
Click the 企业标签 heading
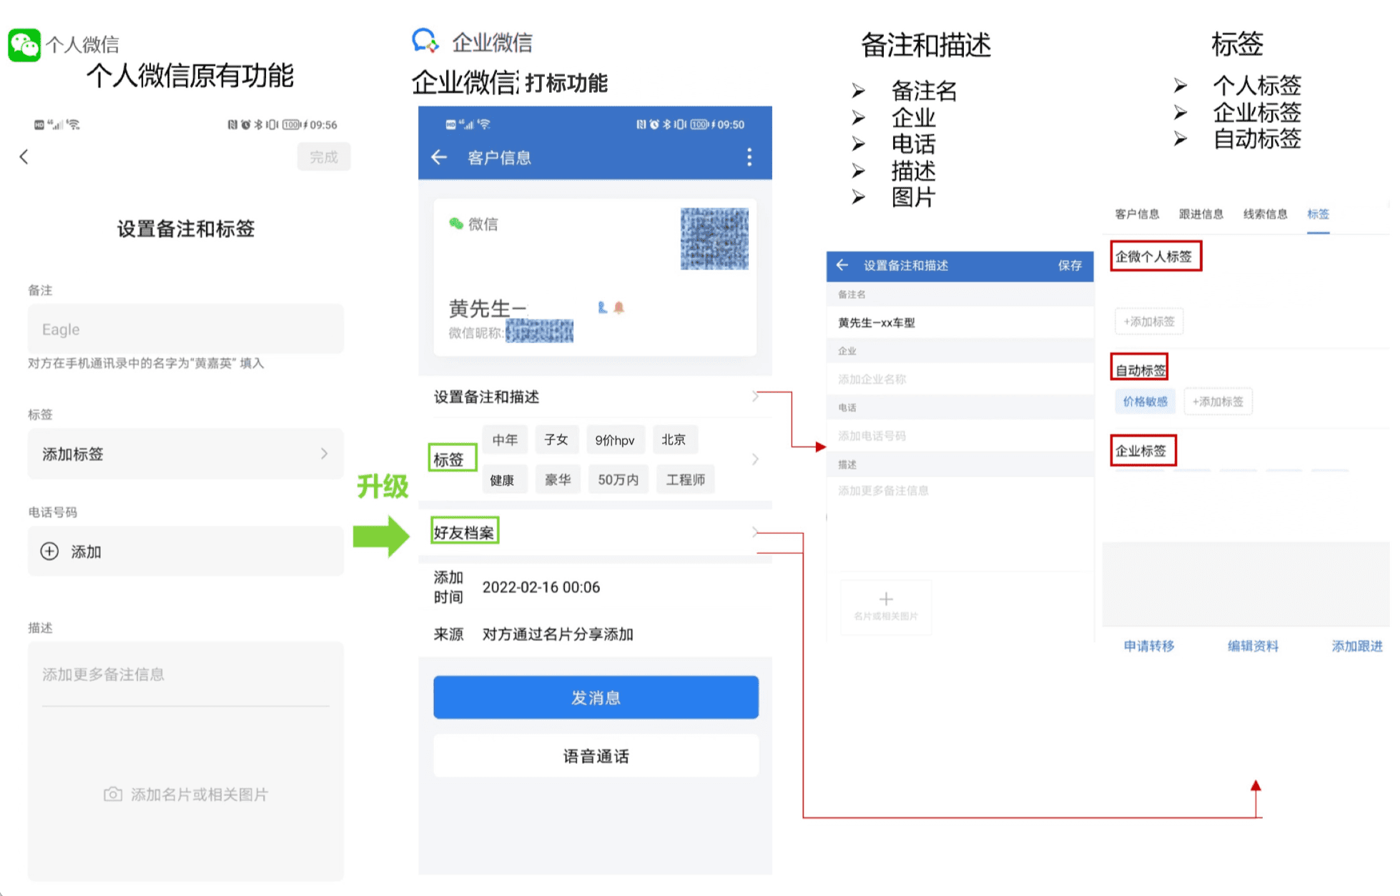coord(1140,451)
